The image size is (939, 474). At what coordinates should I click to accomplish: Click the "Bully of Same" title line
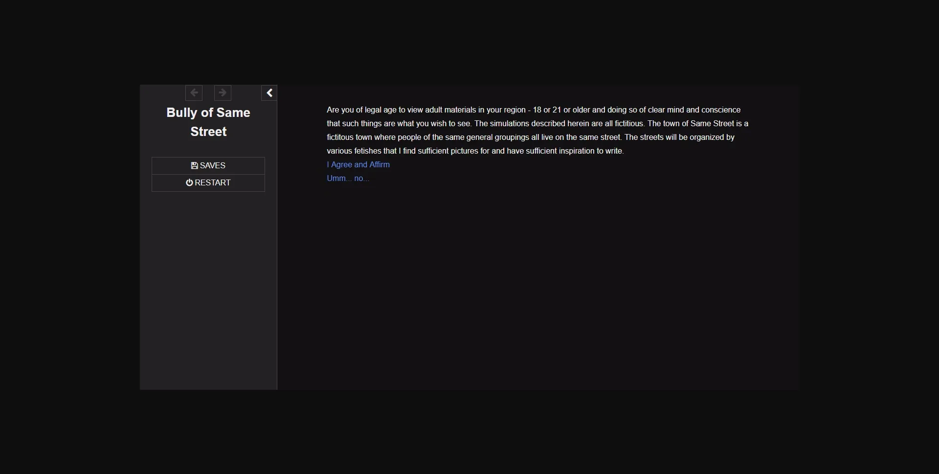point(208,113)
